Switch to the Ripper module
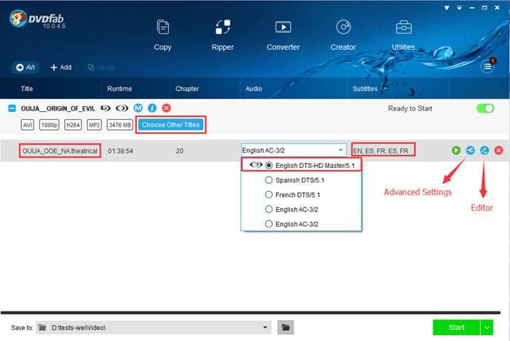The width and height of the screenshot is (510, 341). pyautogui.click(x=223, y=36)
